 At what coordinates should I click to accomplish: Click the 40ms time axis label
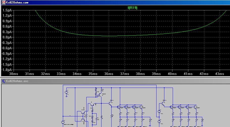tap(172, 74)
